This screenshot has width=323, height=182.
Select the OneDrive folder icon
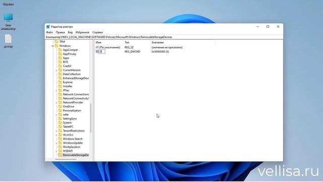coord(60,107)
